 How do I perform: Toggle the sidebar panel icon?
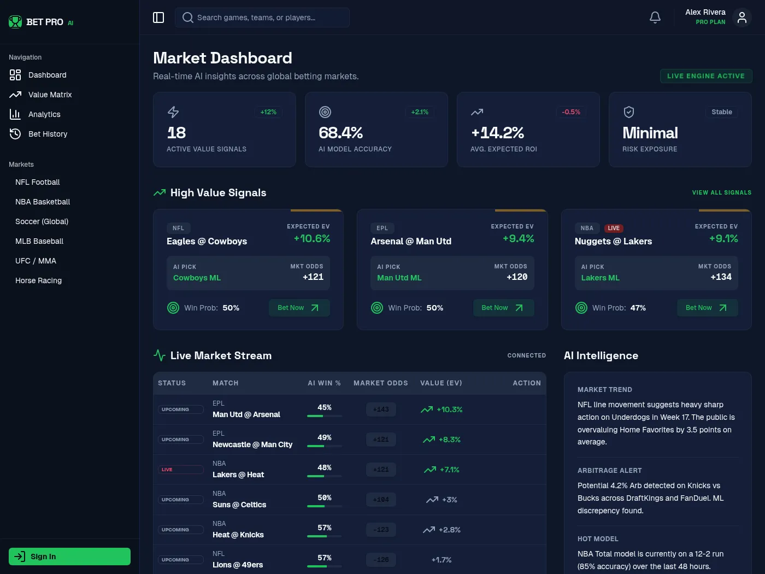click(158, 17)
